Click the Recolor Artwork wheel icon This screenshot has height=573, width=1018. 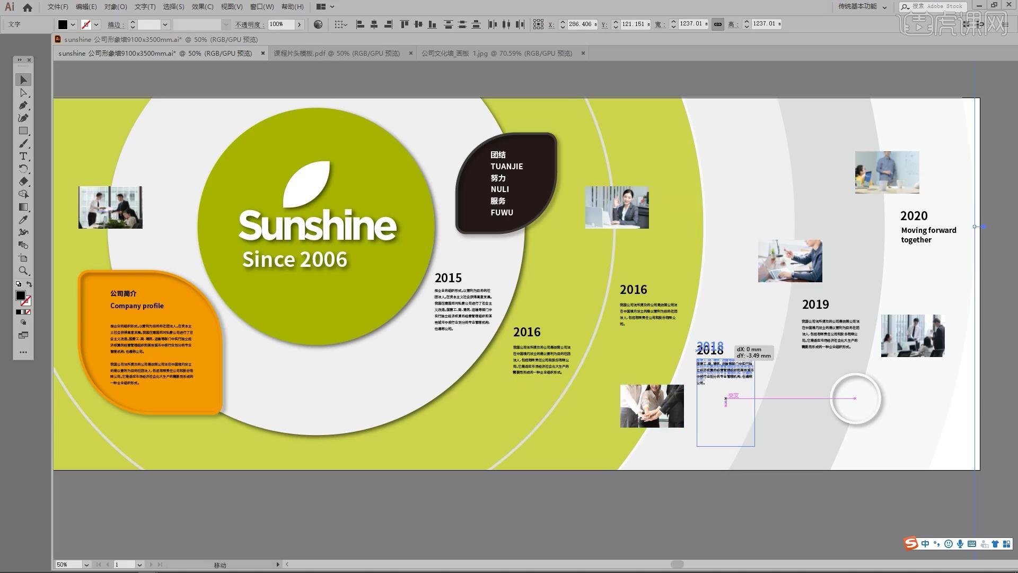click(318, 24)
